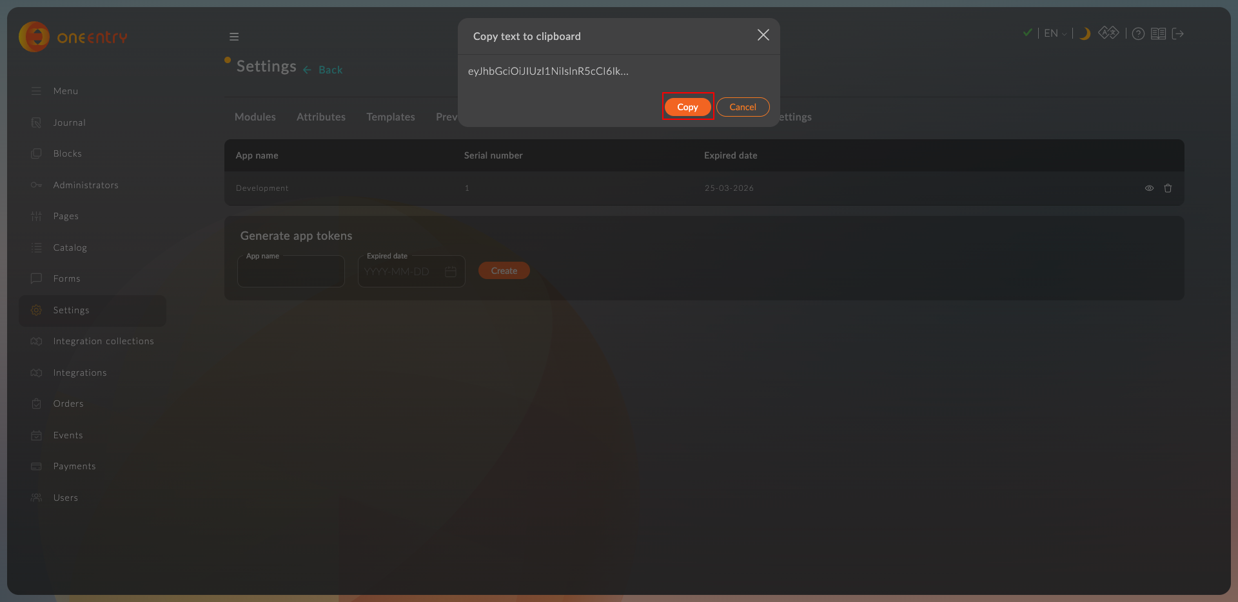Click the Journal icon in sidebar

[36, 122]
